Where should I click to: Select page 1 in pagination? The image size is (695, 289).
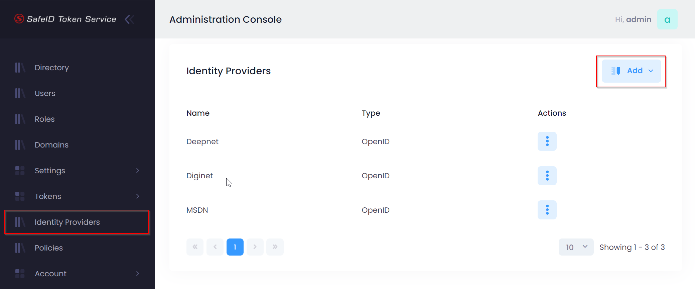tap(235, 247)
